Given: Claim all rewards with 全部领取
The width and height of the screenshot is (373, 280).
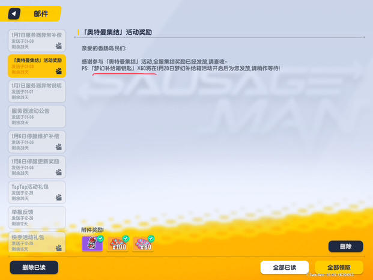Looking at the screenshot, I should pyautogui.click(x=339, y=267).
